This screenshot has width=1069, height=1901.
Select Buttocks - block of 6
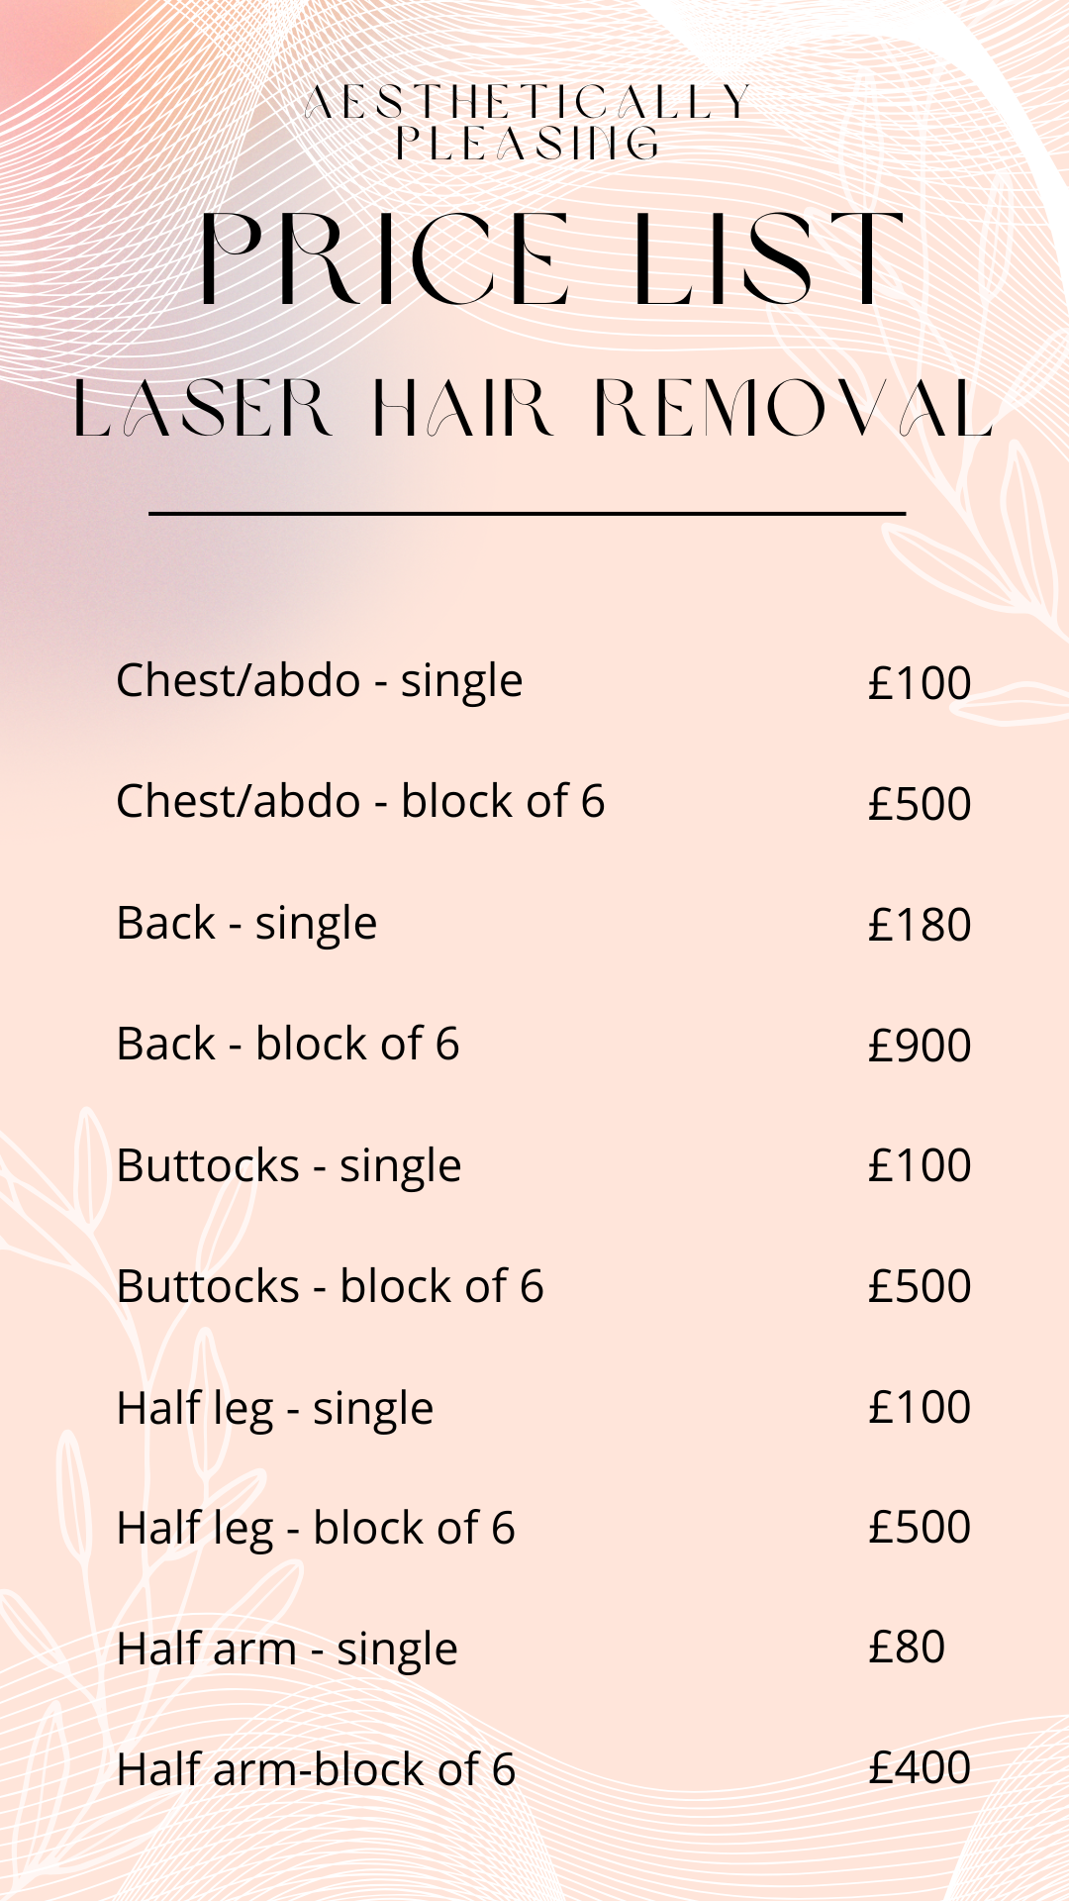pyautogui.click(x=331, y=1286)
